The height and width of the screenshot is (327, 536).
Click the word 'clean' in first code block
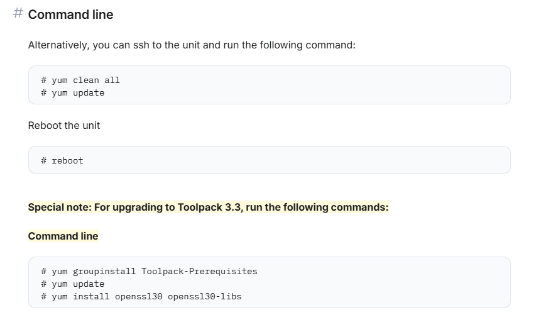86,80
